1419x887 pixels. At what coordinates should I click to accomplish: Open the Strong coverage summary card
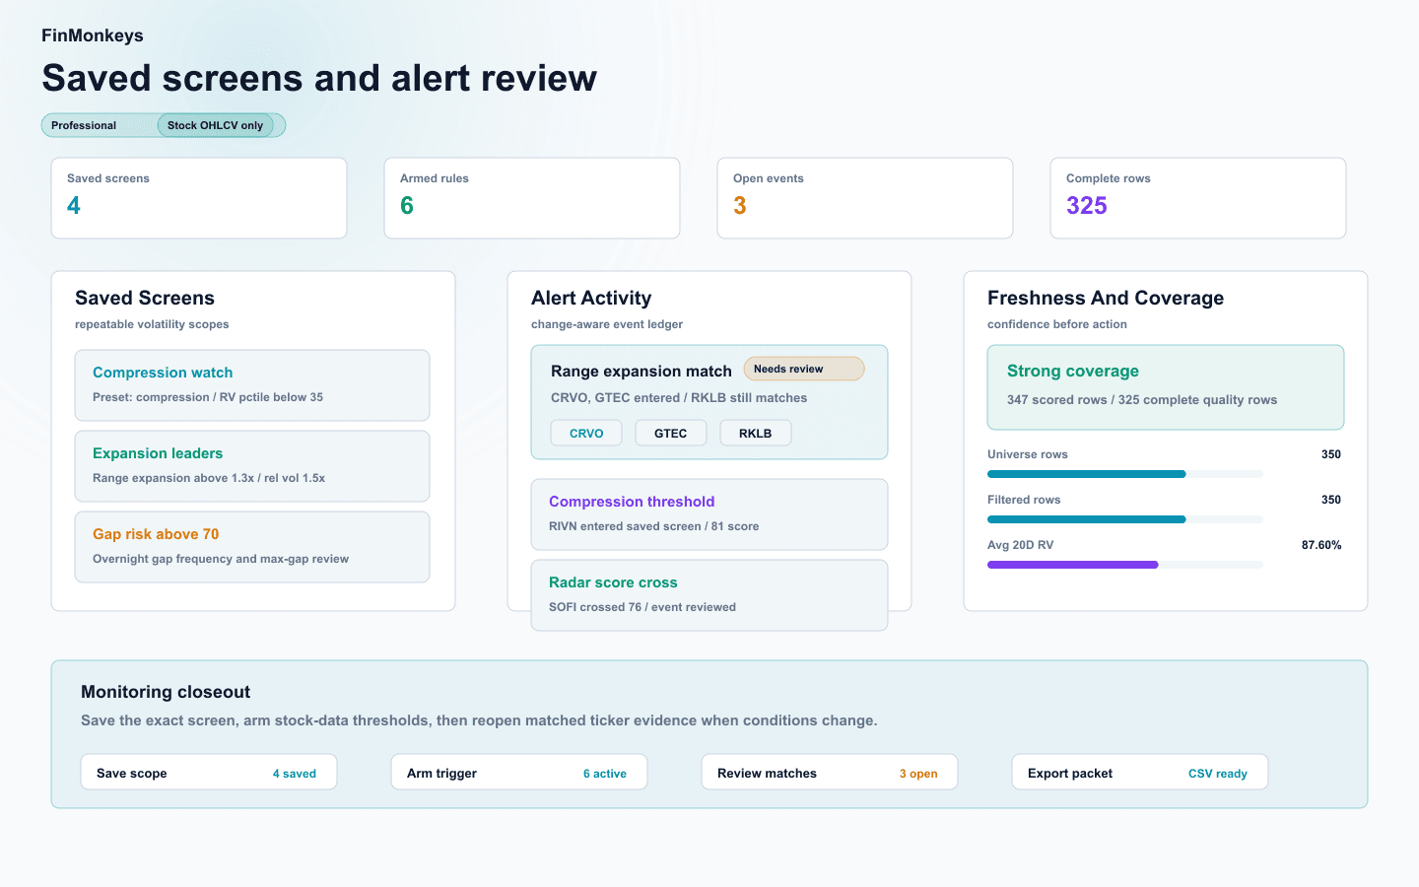[x=1166, y=387]
